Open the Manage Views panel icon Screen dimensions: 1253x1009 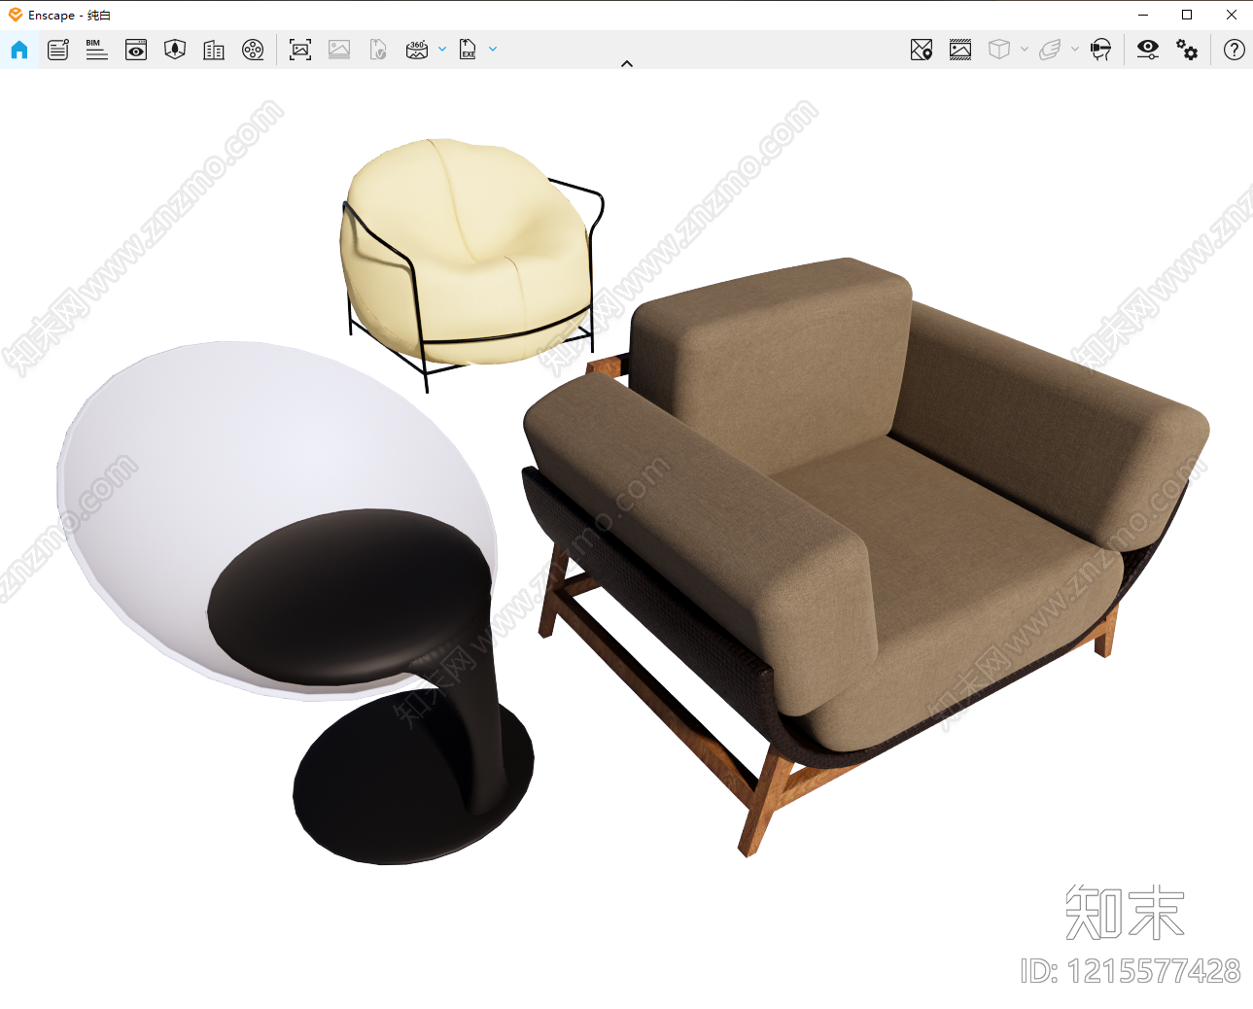point(136,50)
